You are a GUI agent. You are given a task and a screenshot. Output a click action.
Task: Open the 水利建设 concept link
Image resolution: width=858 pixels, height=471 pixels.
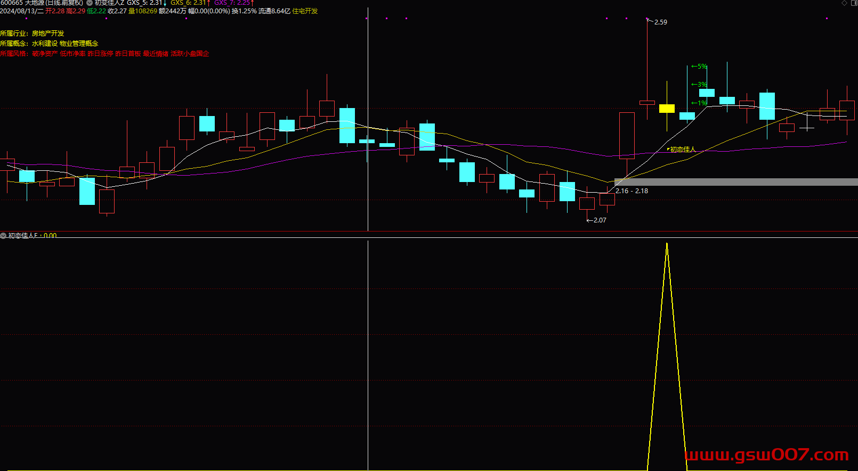[45, 44]
